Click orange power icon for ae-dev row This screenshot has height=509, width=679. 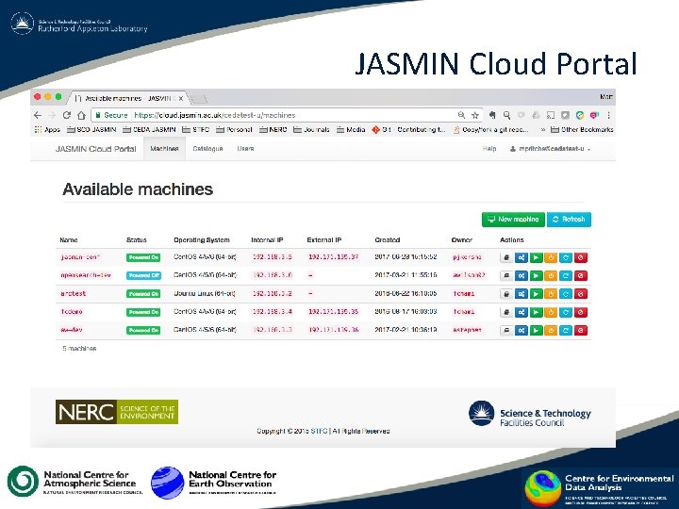pos(551,330)
